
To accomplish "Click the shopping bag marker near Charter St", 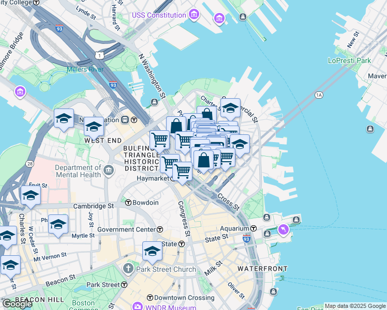I will [x=207, y=113].
